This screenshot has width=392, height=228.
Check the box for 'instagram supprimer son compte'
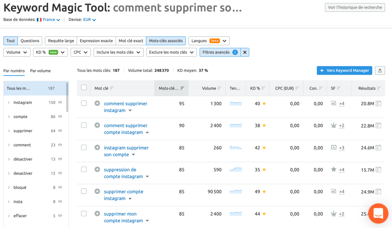coord(84,147)
